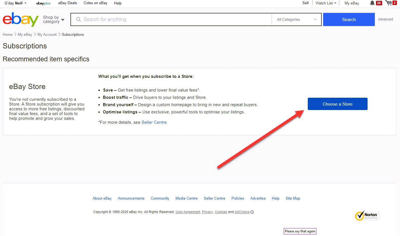Open the All Categories dropdown
This screenshot has height=236, width=400.
click(x=297, y=19)
